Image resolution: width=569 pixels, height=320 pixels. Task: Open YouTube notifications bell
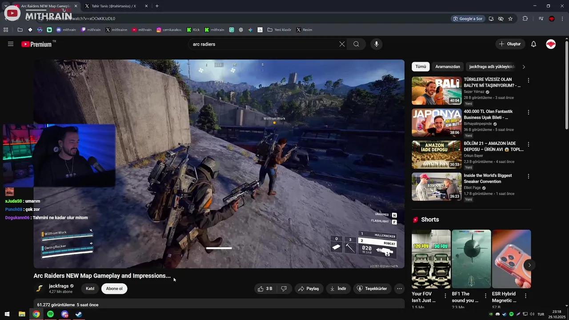click(x=533, y=44)
